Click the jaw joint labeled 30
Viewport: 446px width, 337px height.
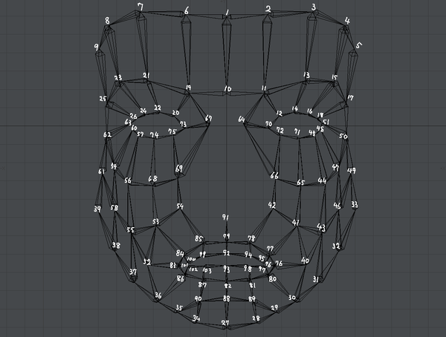click(x=292, y=298)
